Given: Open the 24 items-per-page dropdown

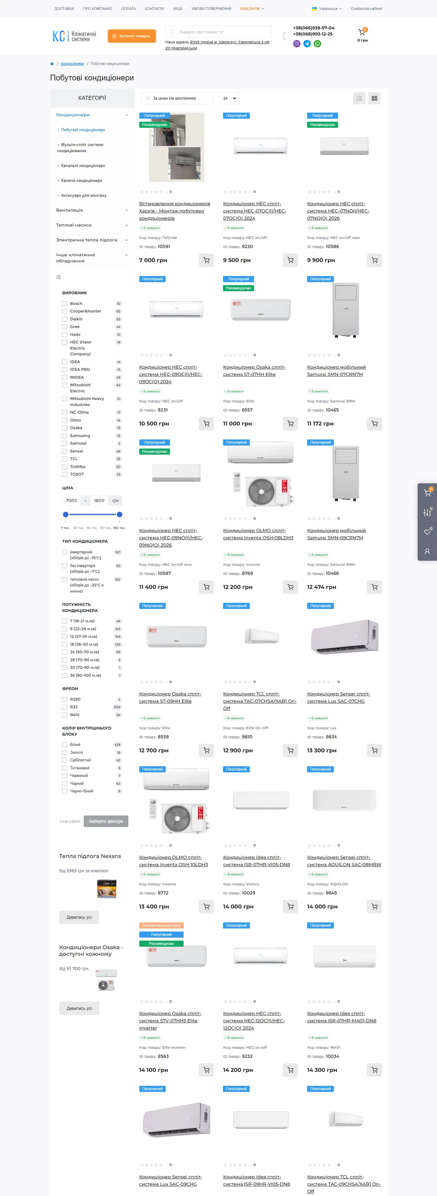Looking at the screenshot, I should pyautogui.click(x=229, y=98).
